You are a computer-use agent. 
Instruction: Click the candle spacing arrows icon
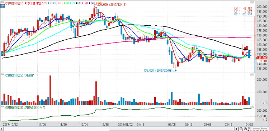coord(250,129)
